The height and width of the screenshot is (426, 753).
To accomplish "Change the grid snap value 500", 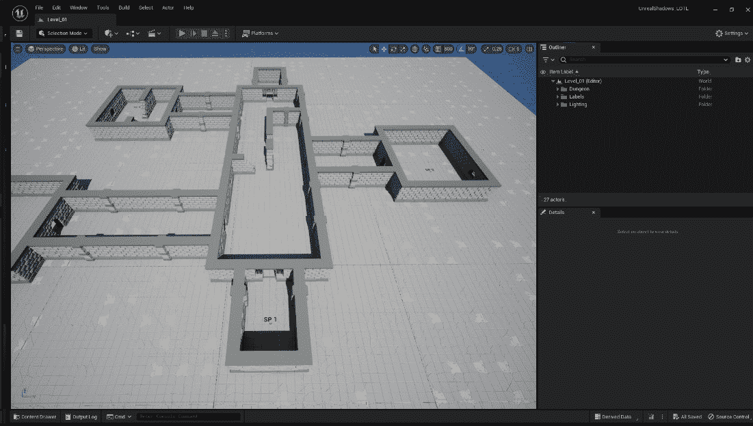I will coord(448,49).
